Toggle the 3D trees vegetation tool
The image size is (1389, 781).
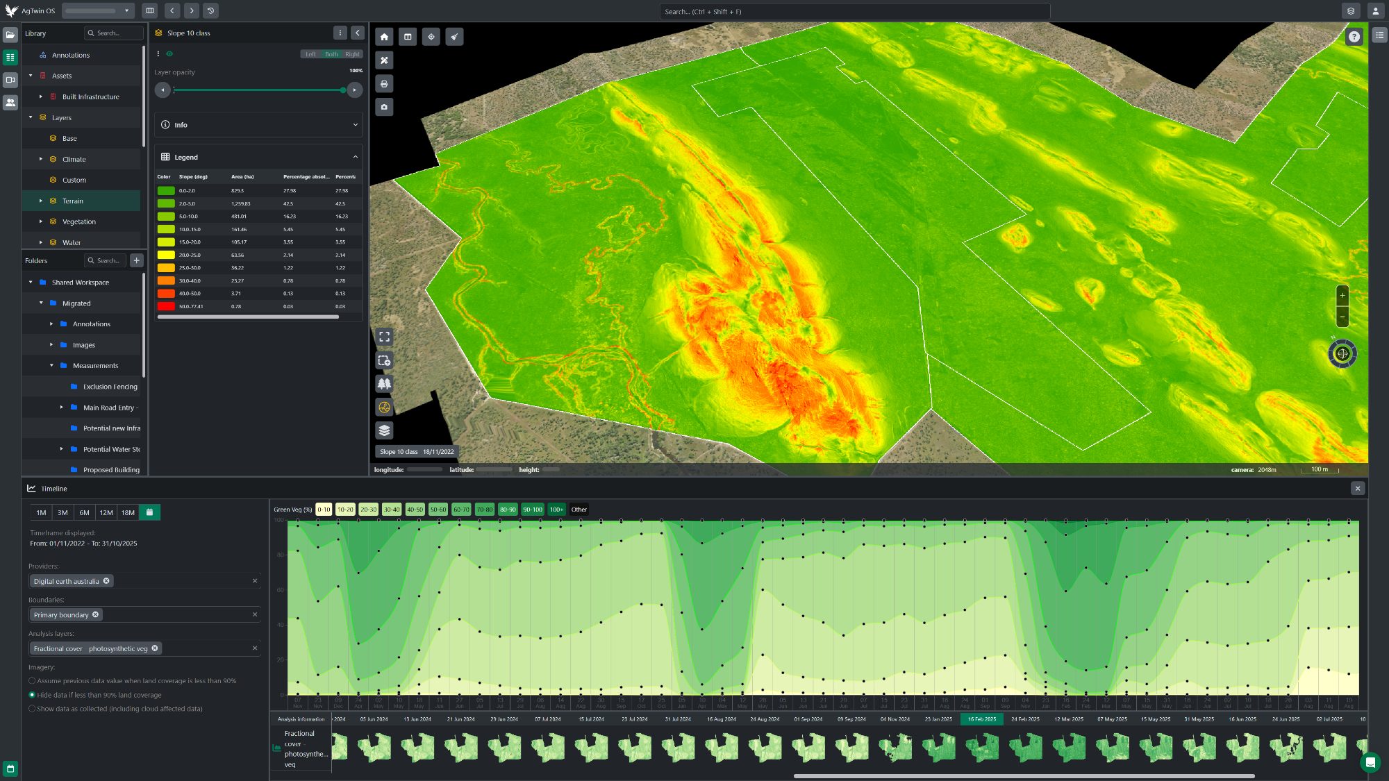[x=384, y=383]
